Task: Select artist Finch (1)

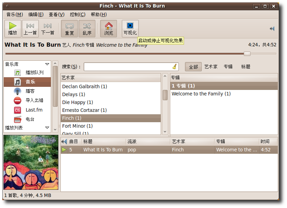Action: point(111,118)
